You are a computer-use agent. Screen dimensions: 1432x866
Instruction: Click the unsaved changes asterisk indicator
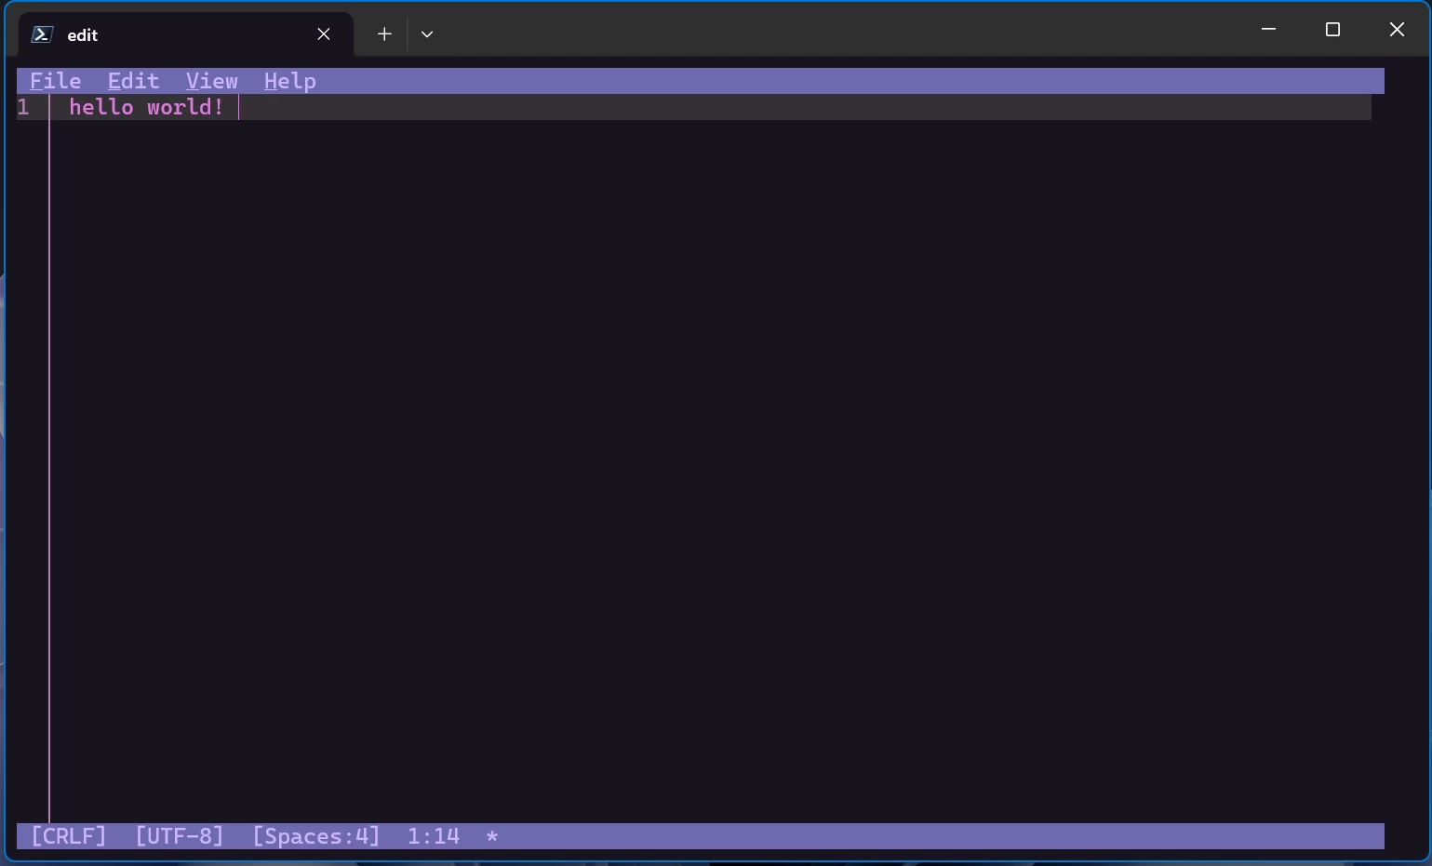(491, 835)
